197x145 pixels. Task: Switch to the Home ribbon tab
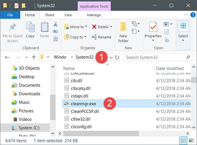pyautogui.click(x=30, y=15)
